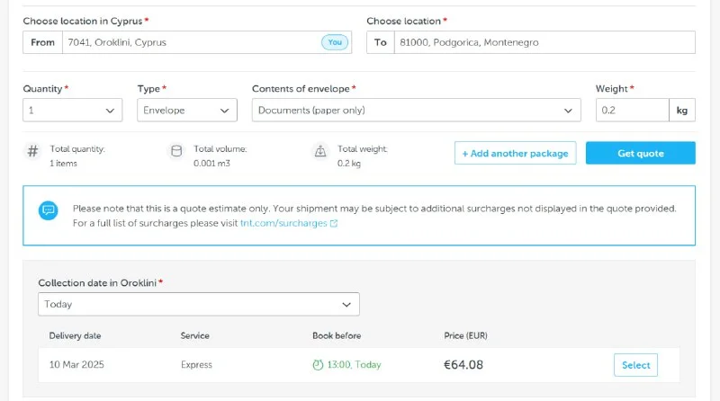Click Add another package button

pos(515,153)
